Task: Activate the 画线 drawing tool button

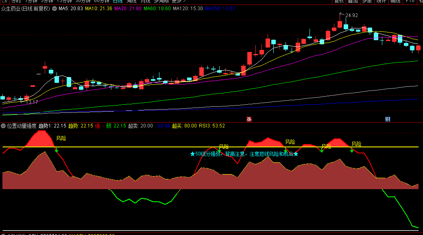Action: (395, 1)
